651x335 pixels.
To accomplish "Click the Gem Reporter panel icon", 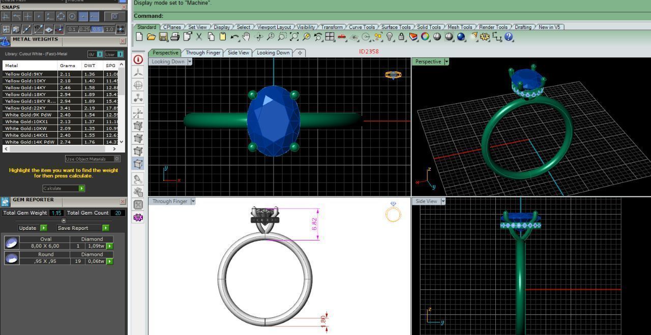I will click(5, 201).
